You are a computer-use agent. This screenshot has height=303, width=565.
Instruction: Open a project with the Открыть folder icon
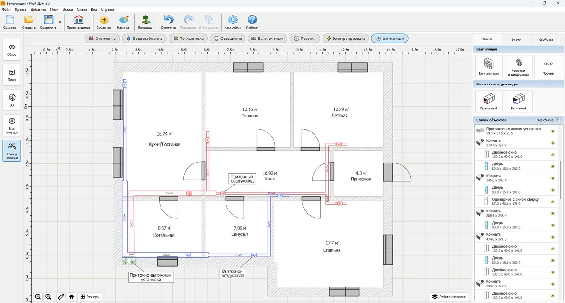click(x=29, y=22)
